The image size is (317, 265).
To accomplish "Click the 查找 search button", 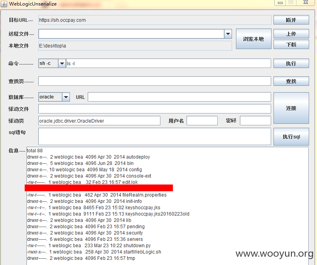I will tap(291, 81).
